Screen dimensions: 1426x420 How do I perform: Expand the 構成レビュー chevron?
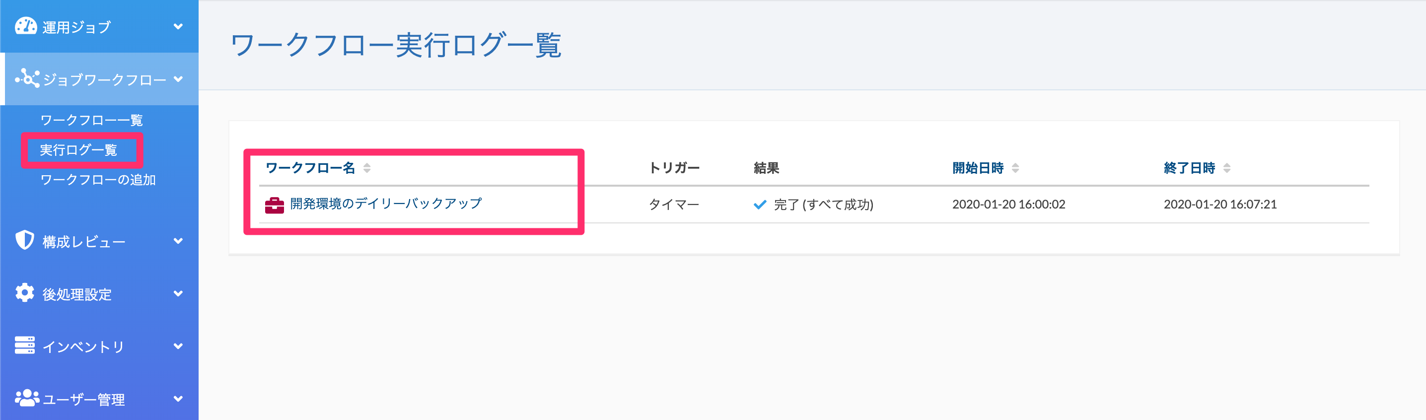click(x=178, y=241)
